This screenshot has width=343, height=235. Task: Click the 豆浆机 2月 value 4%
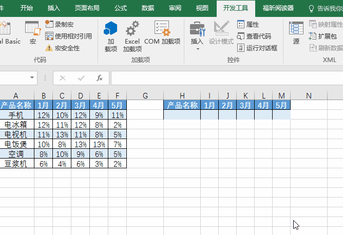click(62, 164)
